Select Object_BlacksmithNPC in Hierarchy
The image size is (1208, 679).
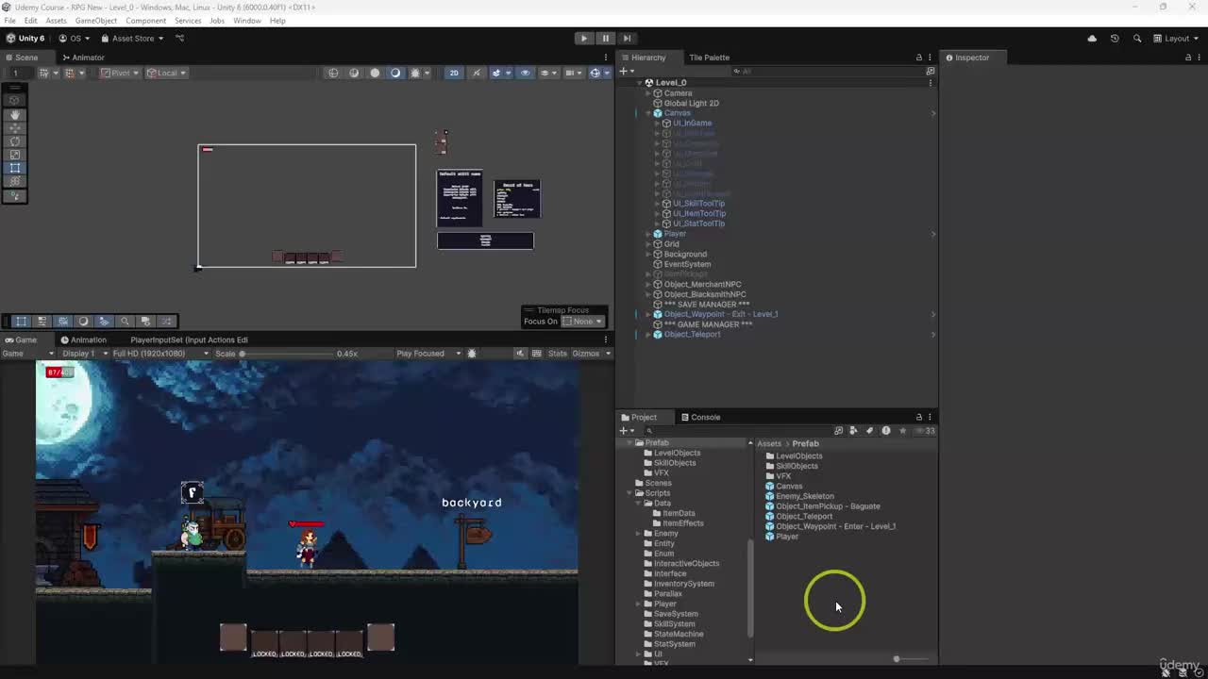coord(704,294)
